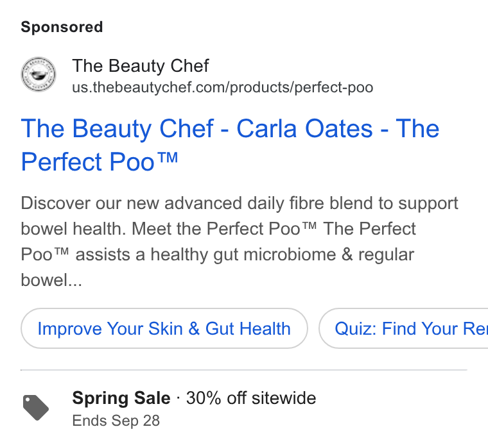Click "Meet the Perfect Poo™" in the description
This screenshot has height=445, width=488.
coord(224,229)
